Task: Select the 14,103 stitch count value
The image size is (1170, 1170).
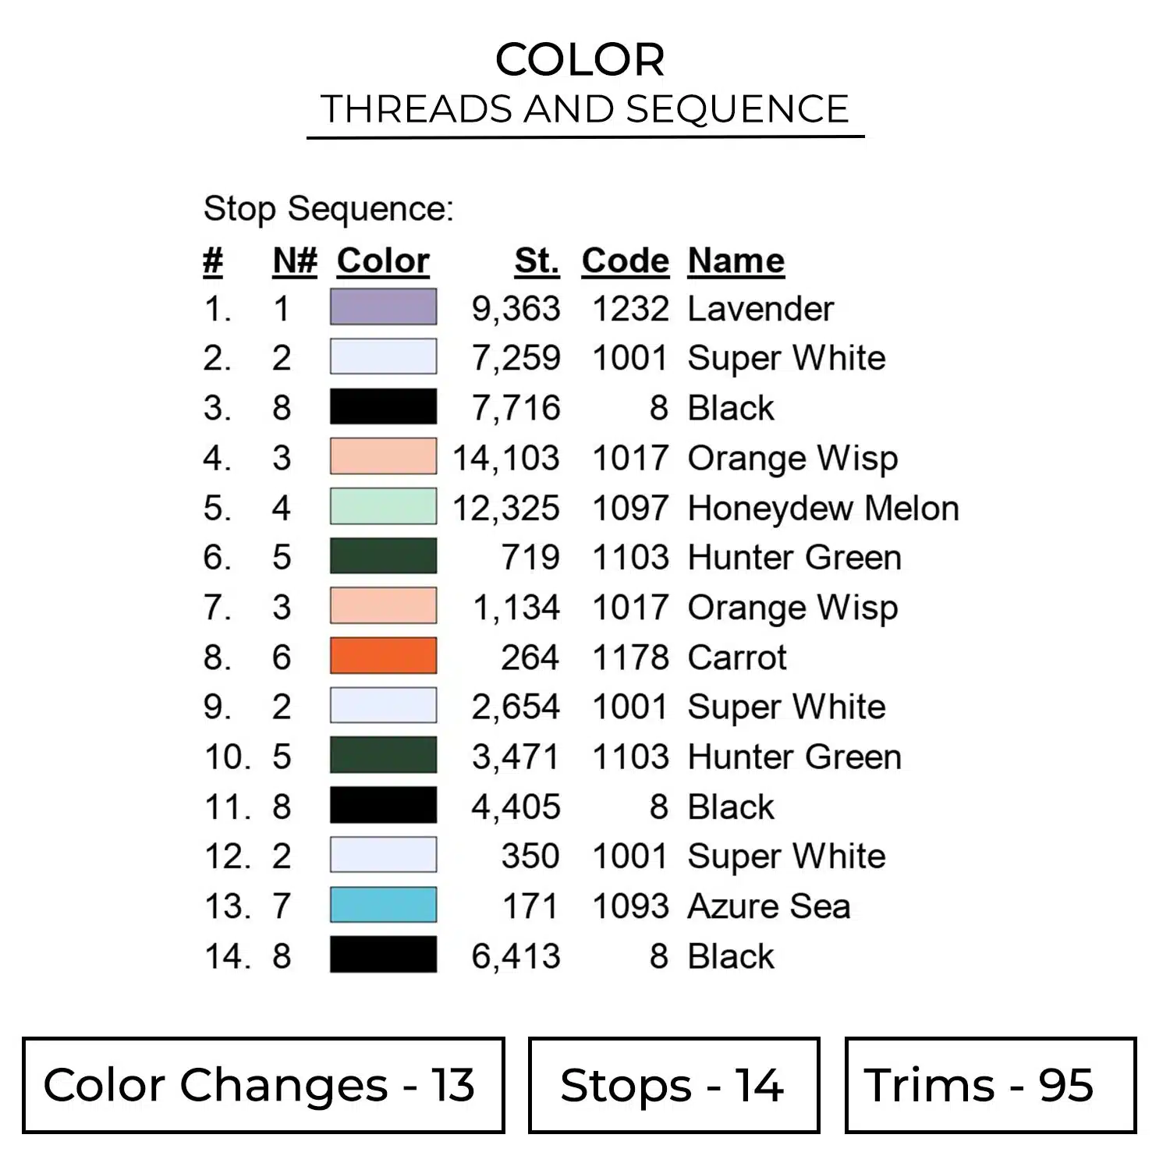Action: pyautogui.click(x=506, y=459)
